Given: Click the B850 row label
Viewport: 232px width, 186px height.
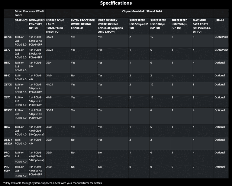Looking at the screenshot, I should coord(7,63).
